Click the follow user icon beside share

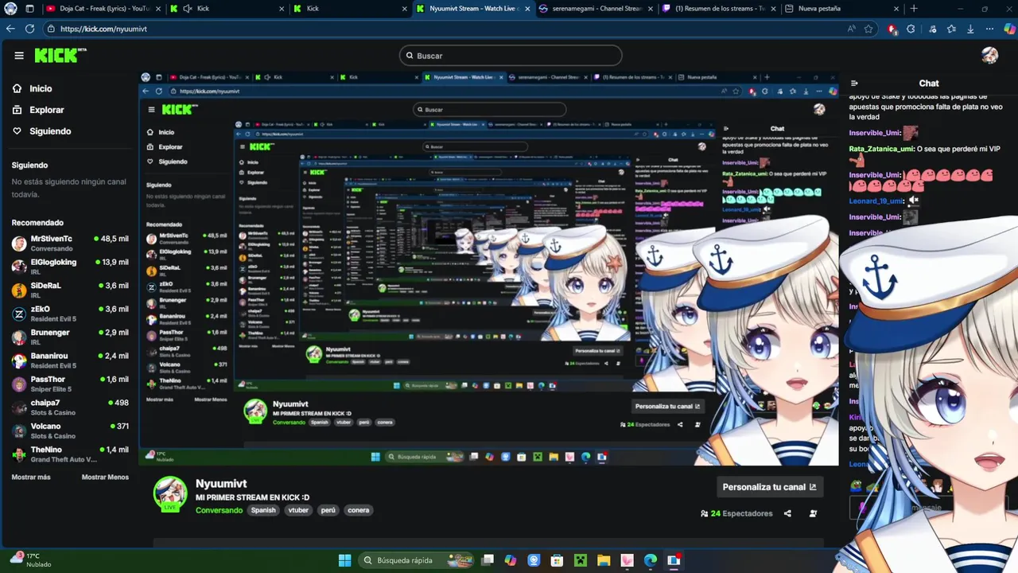[813, 513]
